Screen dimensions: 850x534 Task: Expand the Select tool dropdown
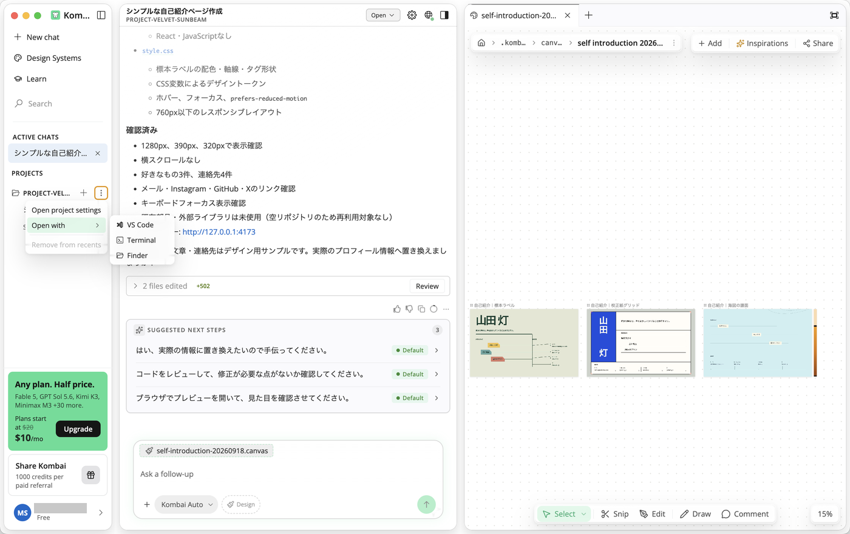(584, 514)
